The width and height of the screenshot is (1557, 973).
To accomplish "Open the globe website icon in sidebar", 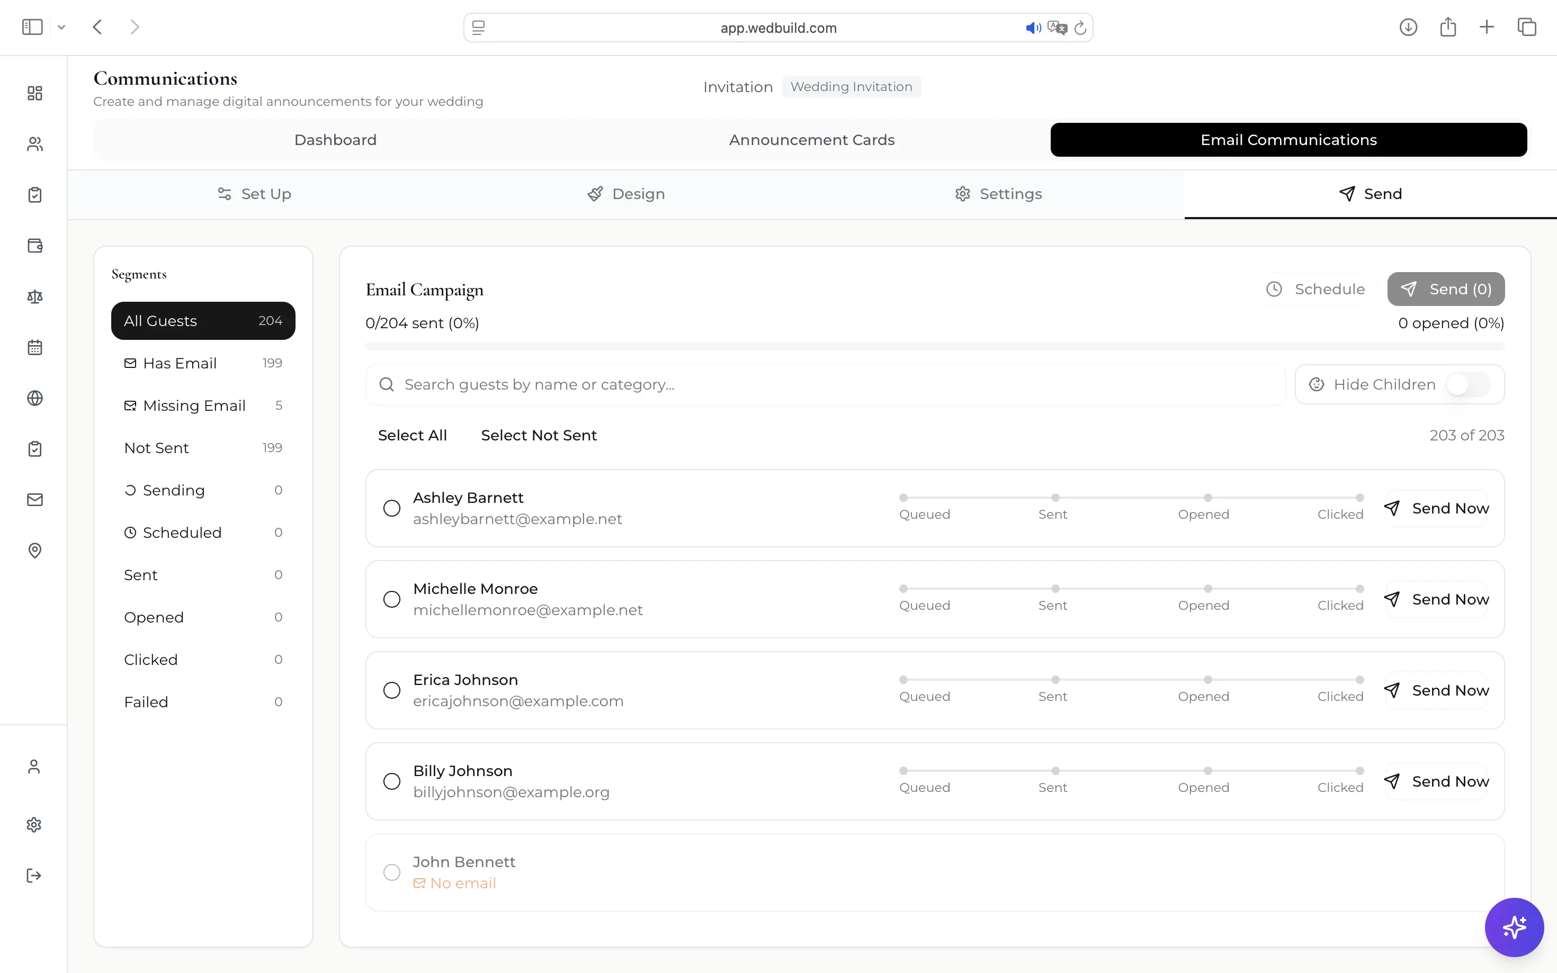I will 35,398.
